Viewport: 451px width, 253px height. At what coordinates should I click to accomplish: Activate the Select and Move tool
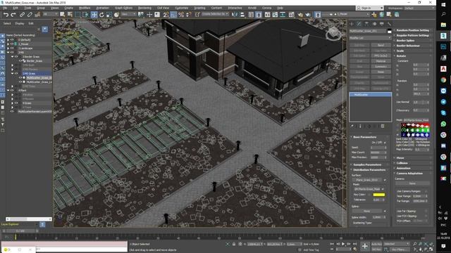click(94, 14)
